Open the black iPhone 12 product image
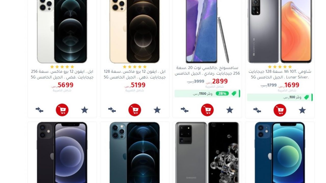 (62, 152)
